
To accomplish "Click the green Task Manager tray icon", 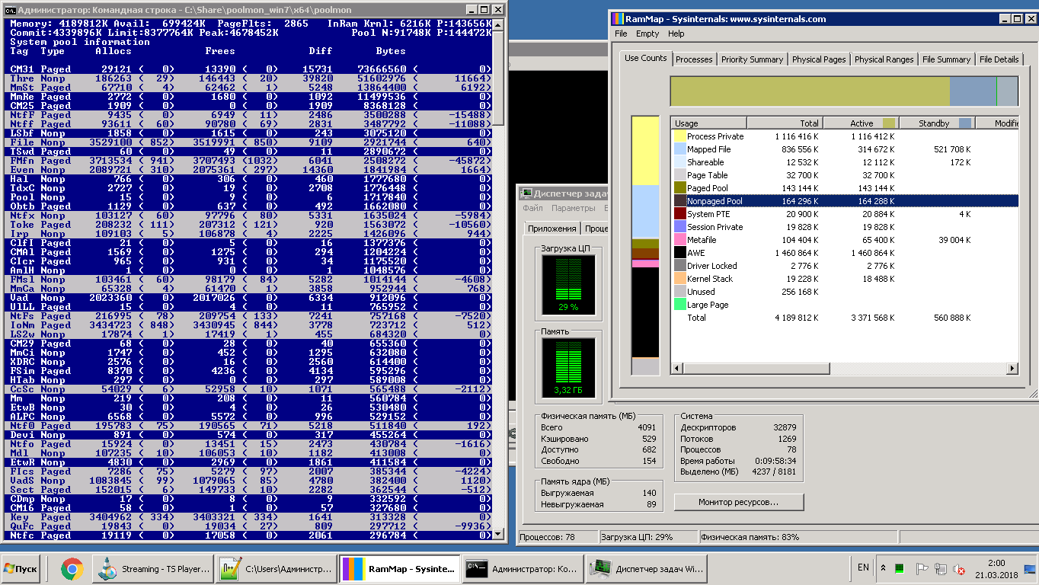I will pyautogui.click(x=900, y=568).
